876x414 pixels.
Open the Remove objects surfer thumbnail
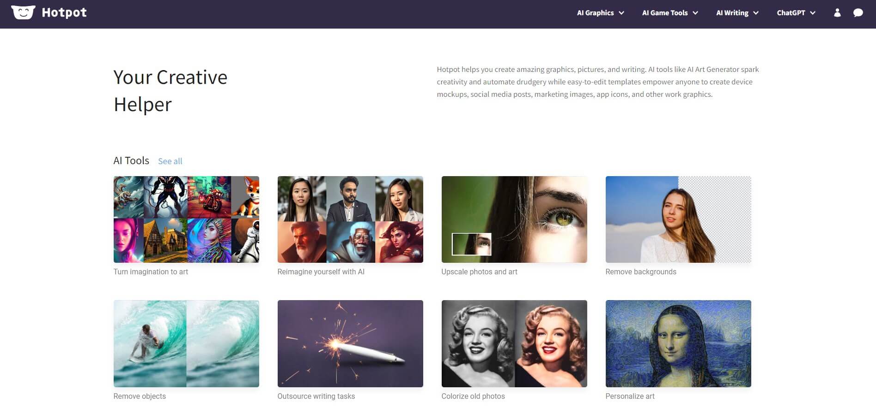(186, 343)
